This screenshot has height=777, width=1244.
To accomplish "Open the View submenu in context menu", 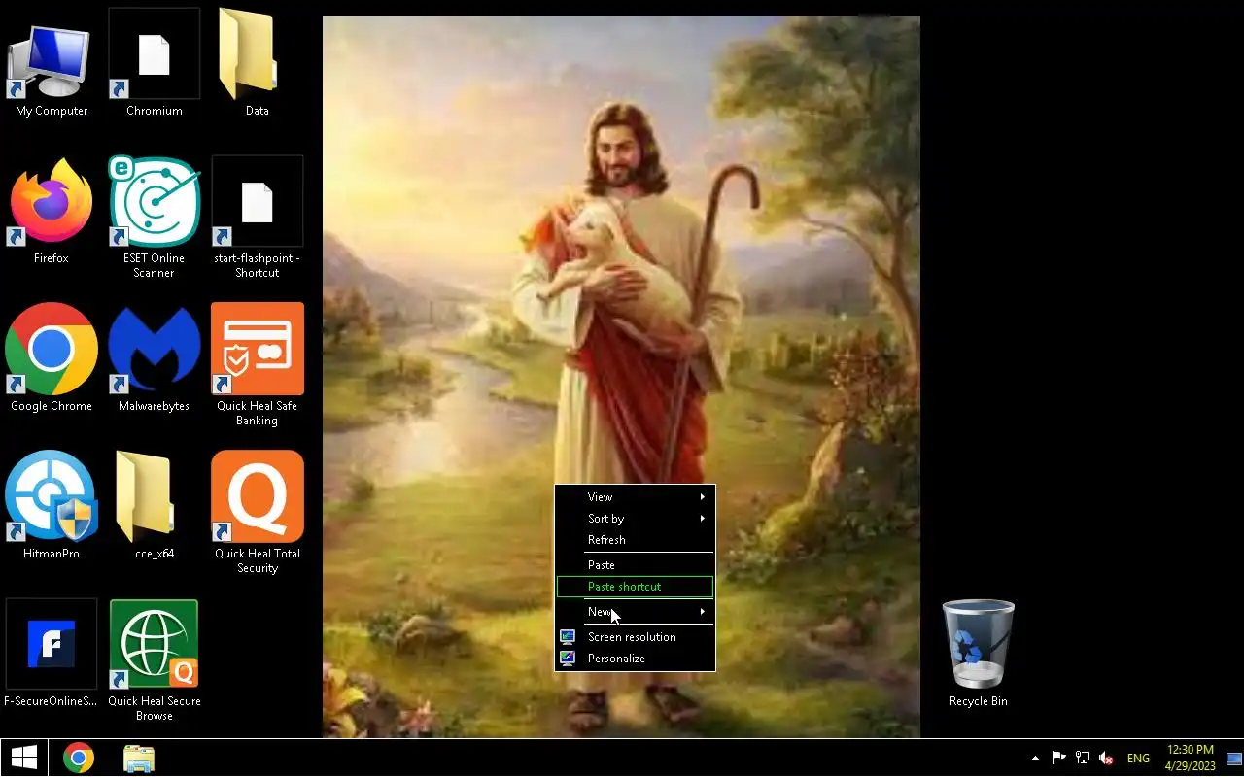I will click(636, 497).
